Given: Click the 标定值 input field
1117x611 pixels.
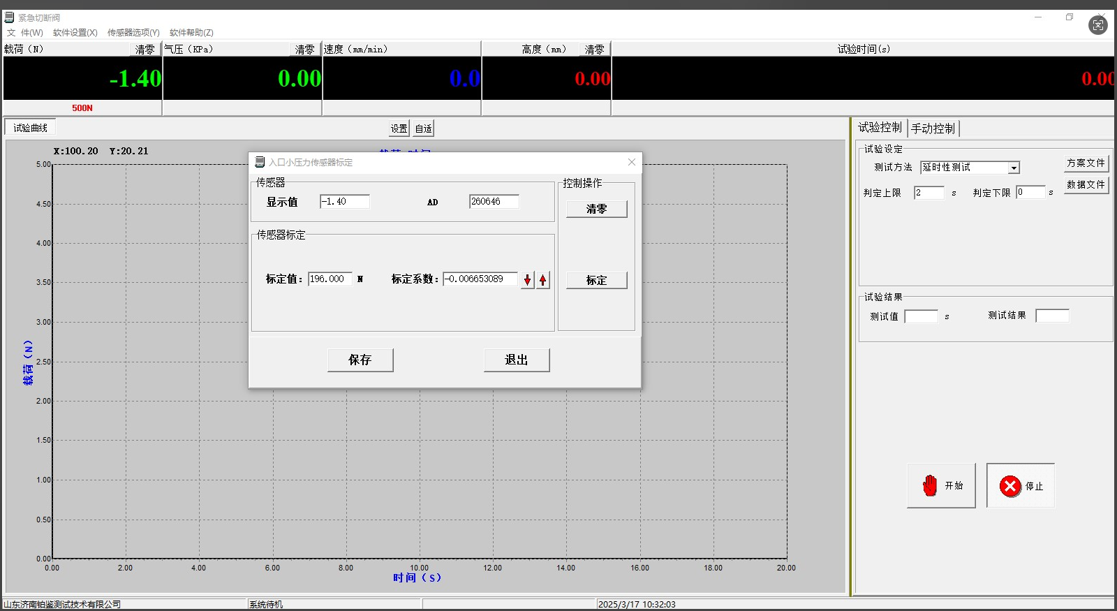Looking at the screenshot, I should click(330, 279).
